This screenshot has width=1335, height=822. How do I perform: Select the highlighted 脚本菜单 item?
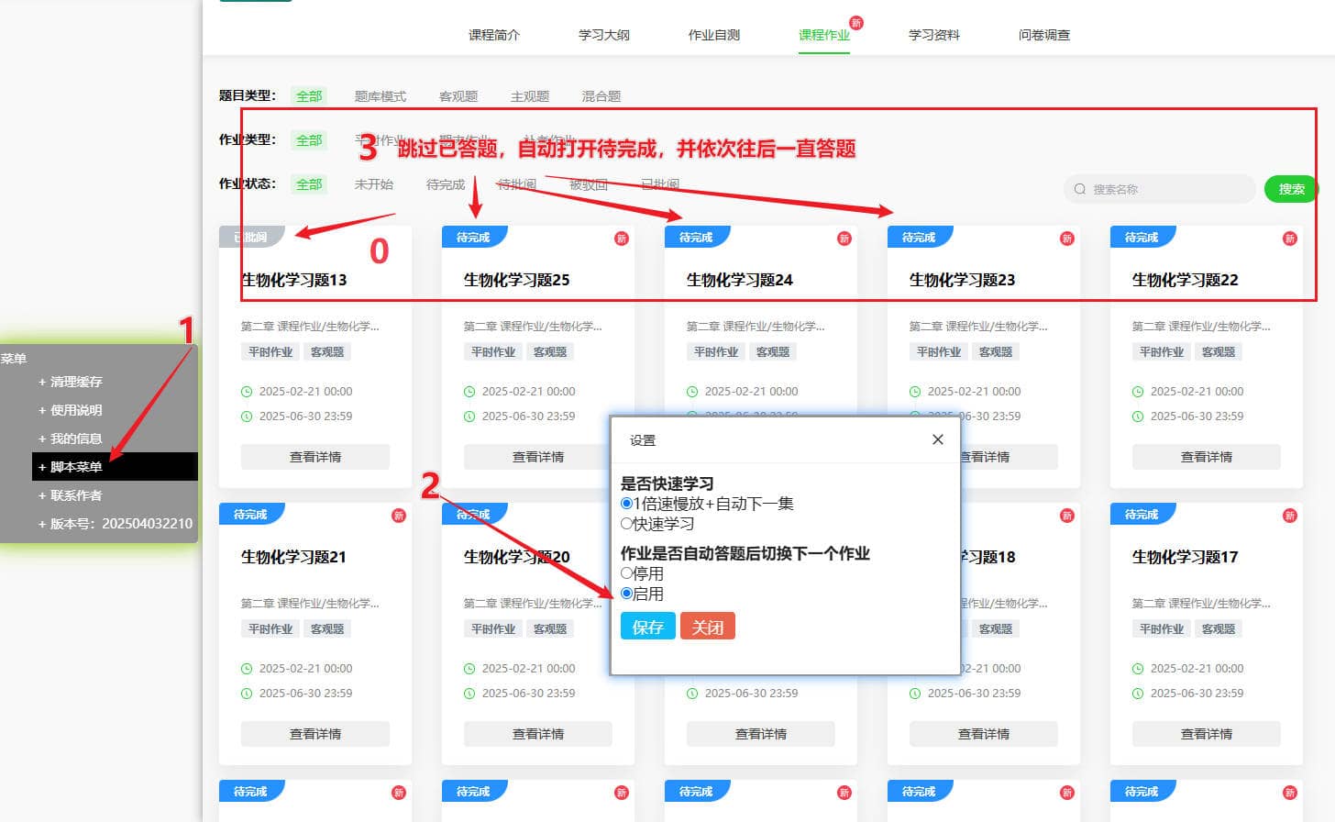click(115, 467)
